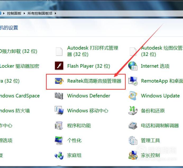Click 控制面板 in the address bar

pyautogui.click(x=14, y=13)
